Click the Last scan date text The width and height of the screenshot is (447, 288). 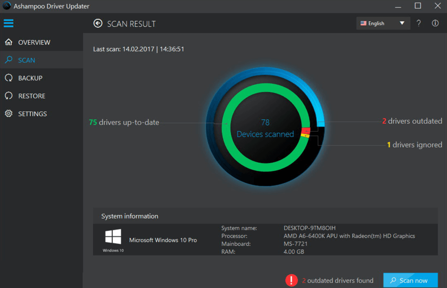click(x=139, y=49)
